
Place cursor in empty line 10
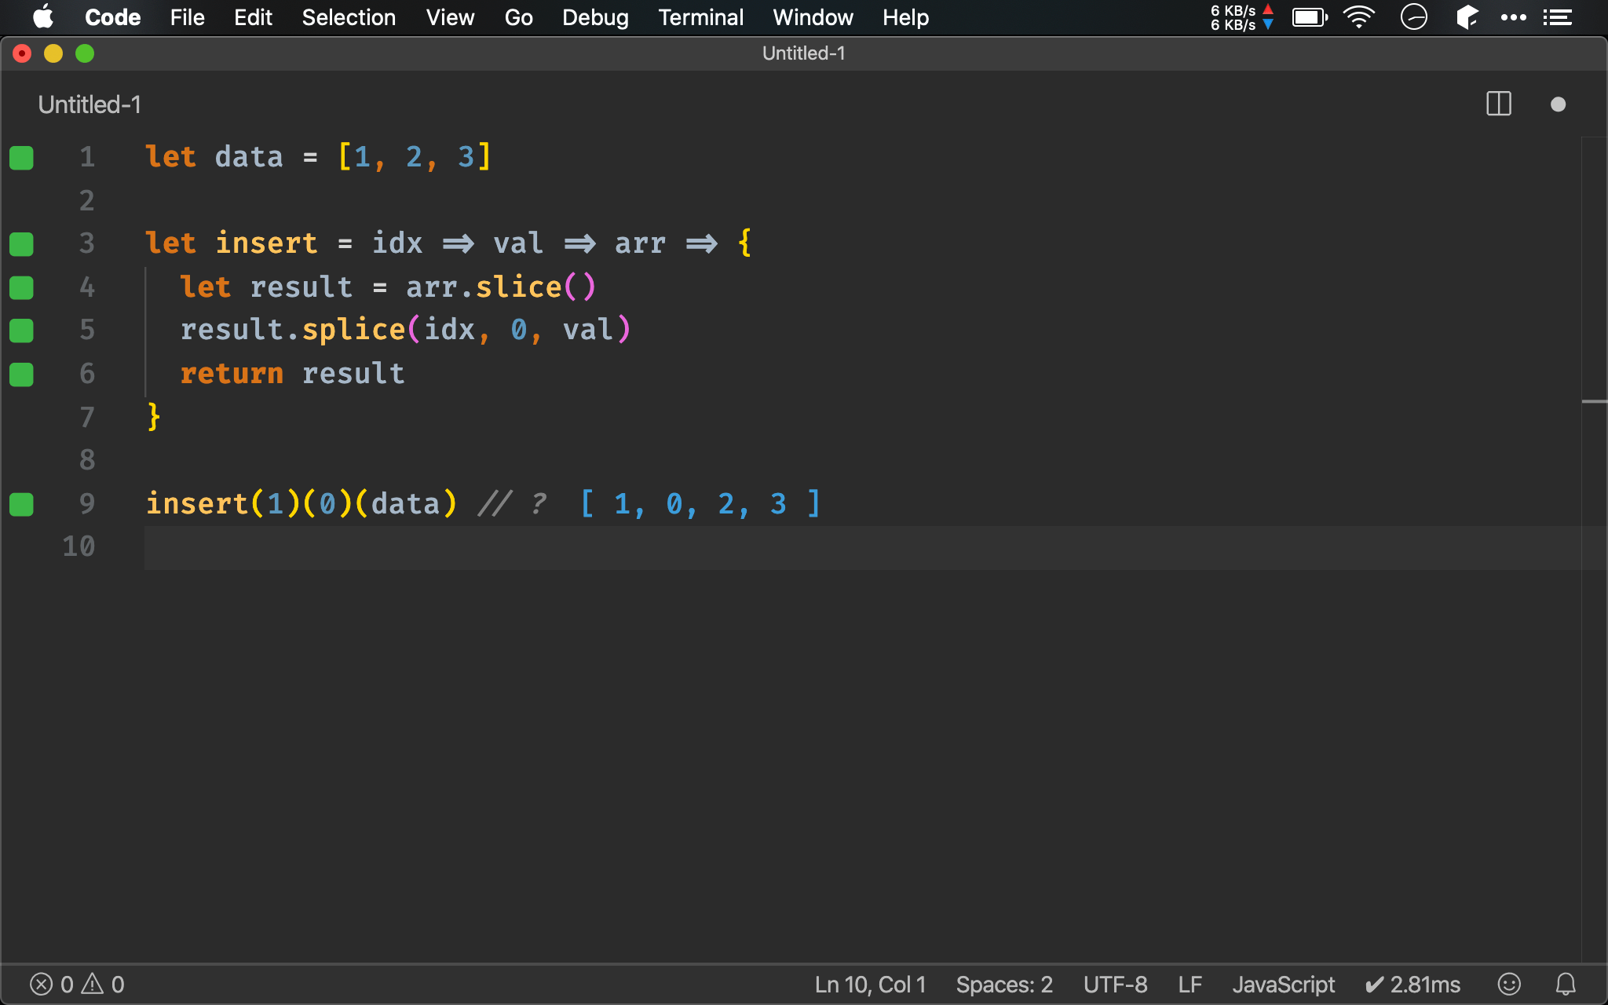[862, 547]
